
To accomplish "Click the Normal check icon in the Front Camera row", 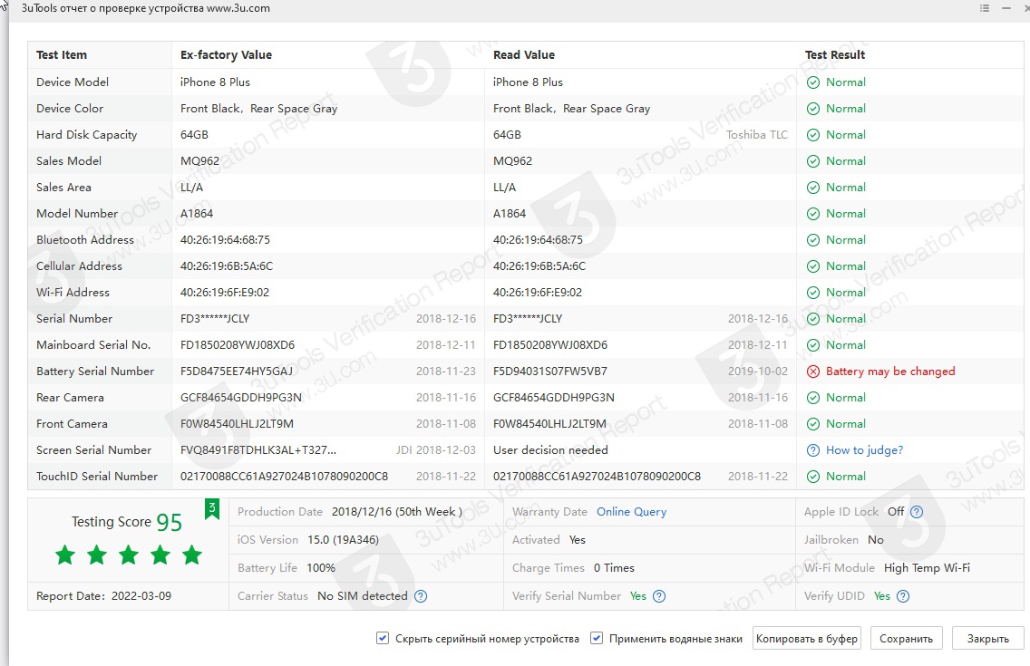I will tap(813, 424).
